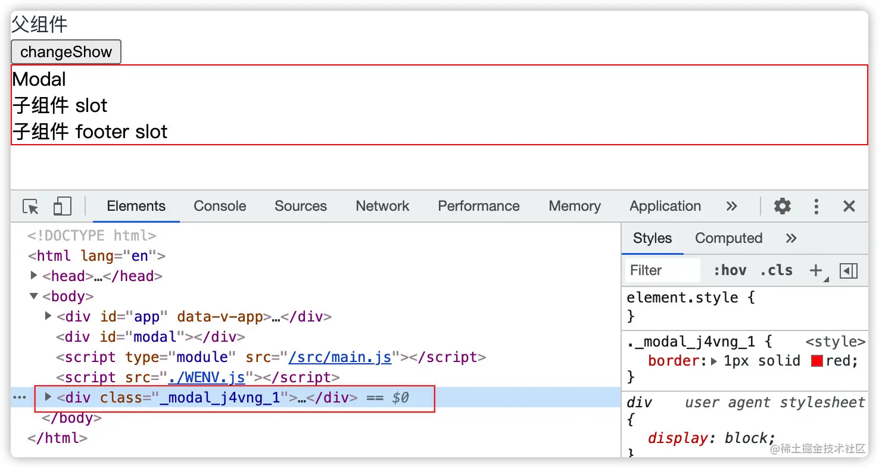879x468 pixels.
Task: Open the Application tab
Action: pyautogui.click(x=665, y=207)
